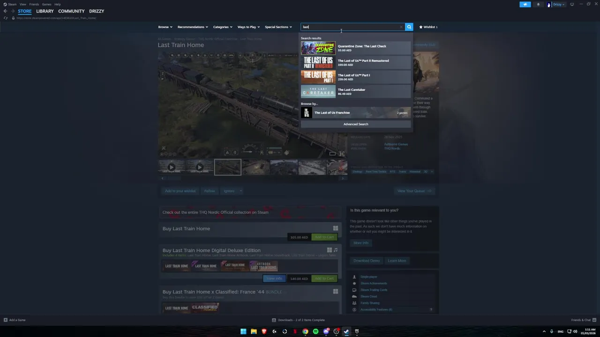Go forward using the arrow icon
The height and width of the screenshot is (337, 600).
(13, 11)
